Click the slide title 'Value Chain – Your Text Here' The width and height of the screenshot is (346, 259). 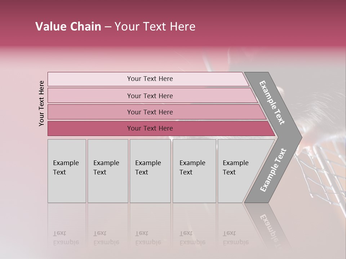pos(115,26)
